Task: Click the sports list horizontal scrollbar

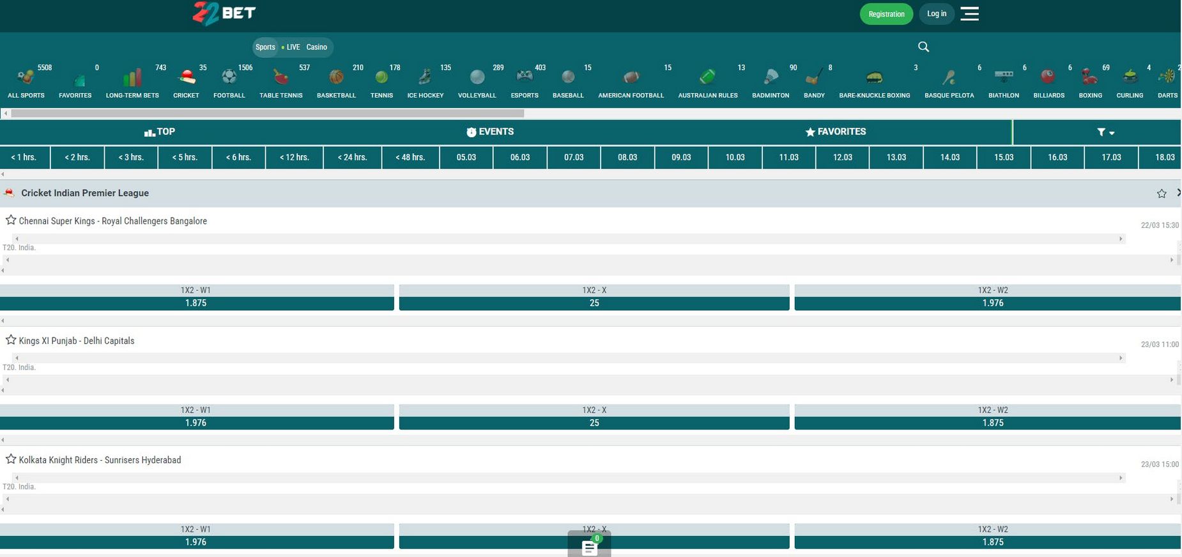Action: [x=267, y=114]
